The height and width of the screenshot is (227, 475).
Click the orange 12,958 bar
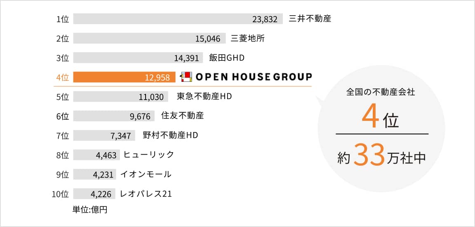coord(124,77)
